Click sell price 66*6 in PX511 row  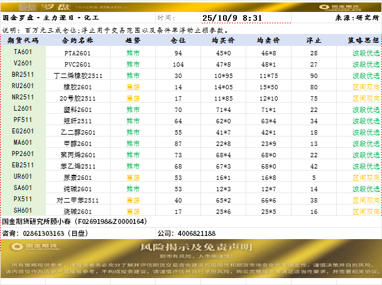tap(268, 200)
